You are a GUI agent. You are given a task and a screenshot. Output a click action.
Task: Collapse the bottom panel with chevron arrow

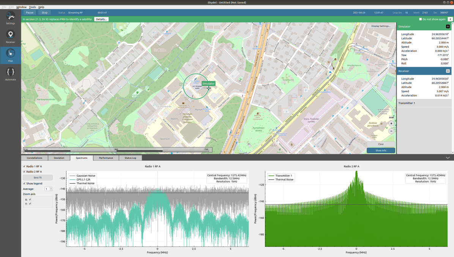tap(448, 158)
